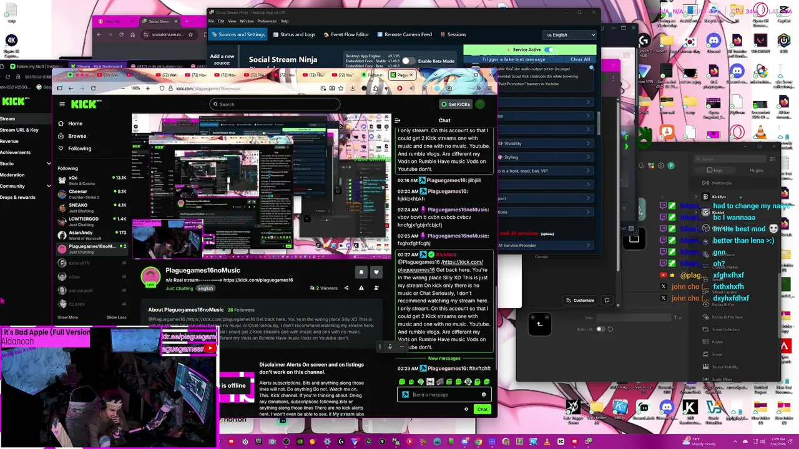Open Firefox downloads arrow icon
The image size is (799, 449).
353,89
